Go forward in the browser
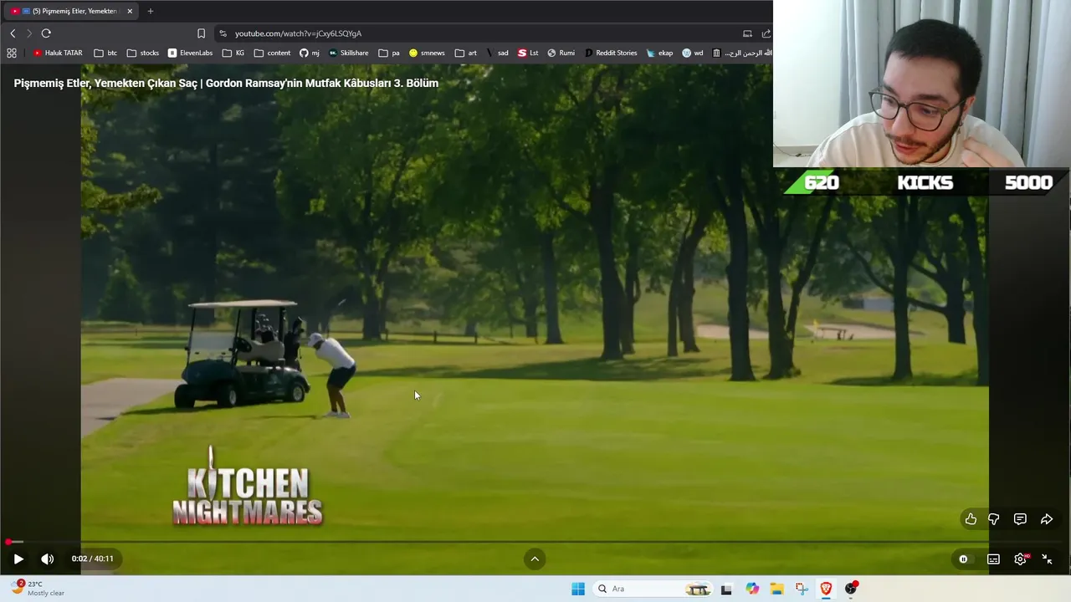Screen dimensions: 1071x602 pyautogui.click(x=29, y=33)
